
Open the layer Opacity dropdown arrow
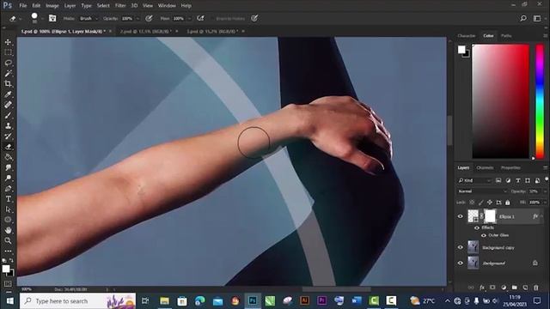[x=545, y=191]
